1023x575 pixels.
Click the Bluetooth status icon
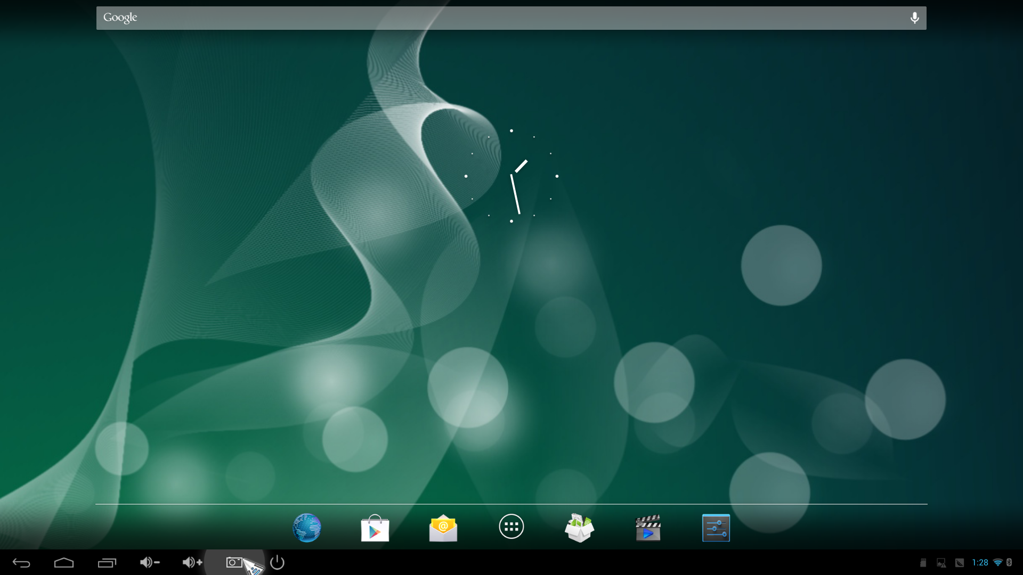tap(1009, 563)
